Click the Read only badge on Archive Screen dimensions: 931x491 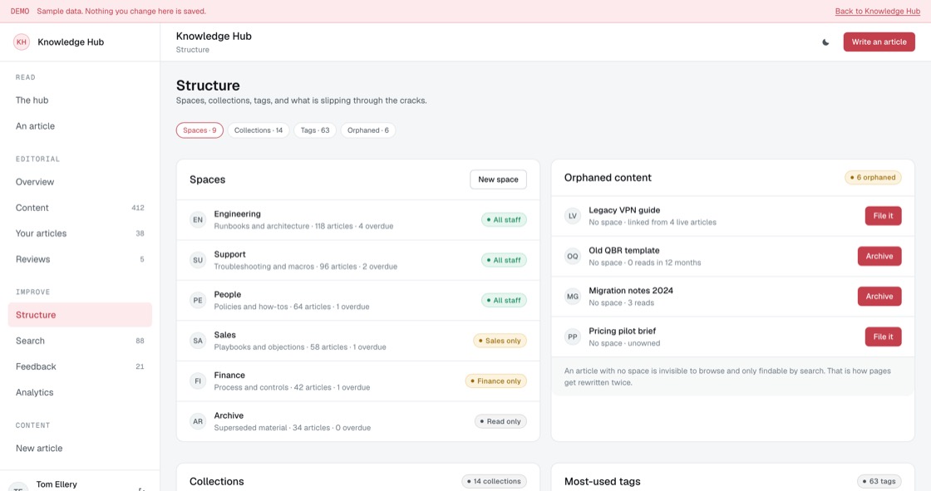pos(500,421)
